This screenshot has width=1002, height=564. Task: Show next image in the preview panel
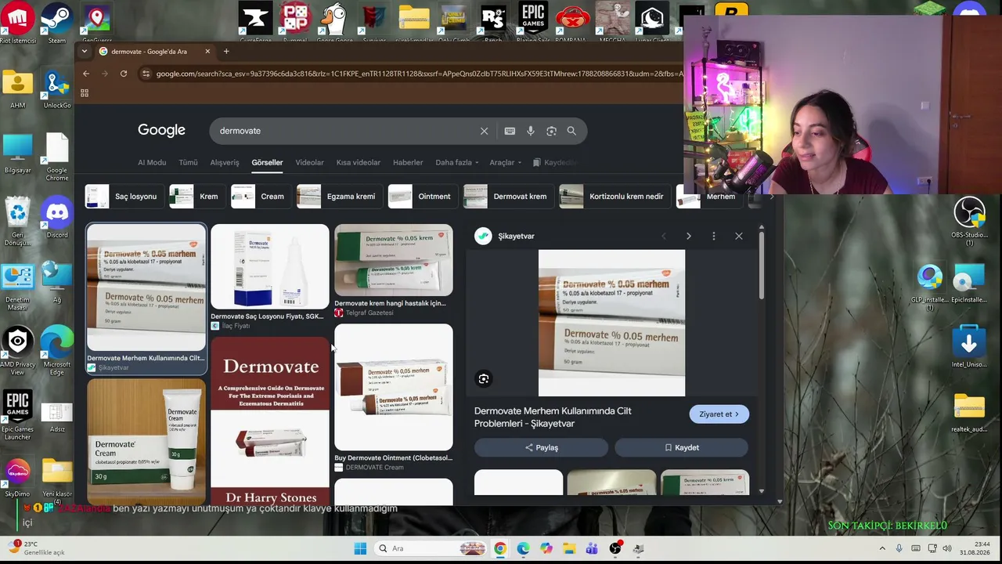click(x=688, y=236)
